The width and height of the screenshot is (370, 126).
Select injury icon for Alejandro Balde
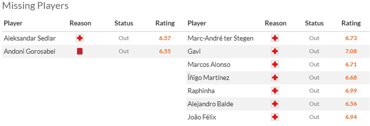pyautogui.click(x=275, y=104)
